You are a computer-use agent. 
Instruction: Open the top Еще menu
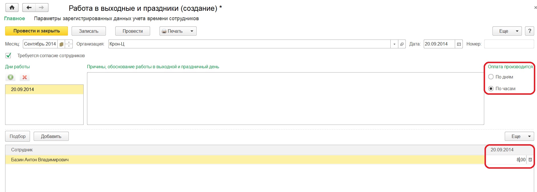pos(507,31)
